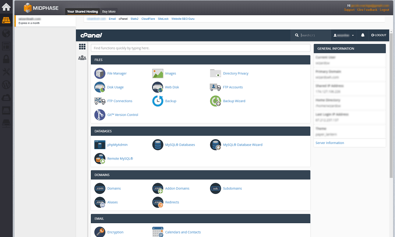Image resolution: width=395 pixels, height=237 pixels.
Task: Switch to Your Shared Hosting tab
Action: [x=83, y=11]
